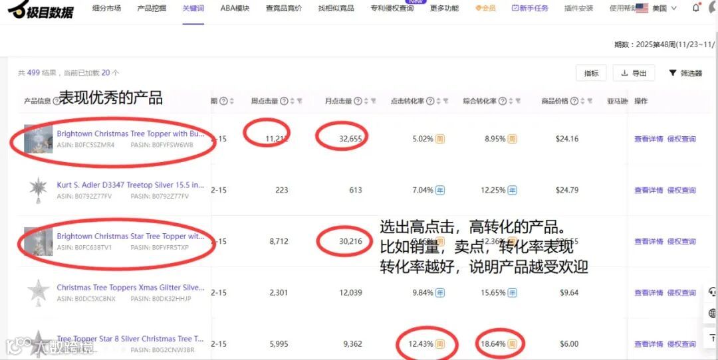Expand the 美国 country dropdown

664,8
